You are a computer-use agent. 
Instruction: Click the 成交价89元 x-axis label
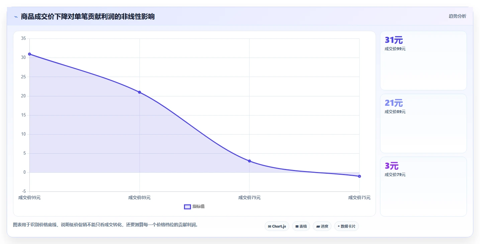coord(139,197)
